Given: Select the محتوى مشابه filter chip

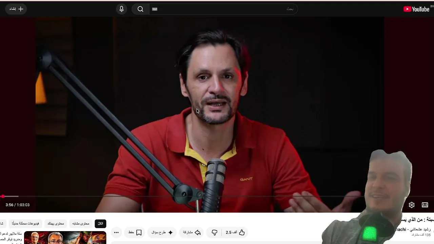Looking at the screenshot, I should coord(81,224).
